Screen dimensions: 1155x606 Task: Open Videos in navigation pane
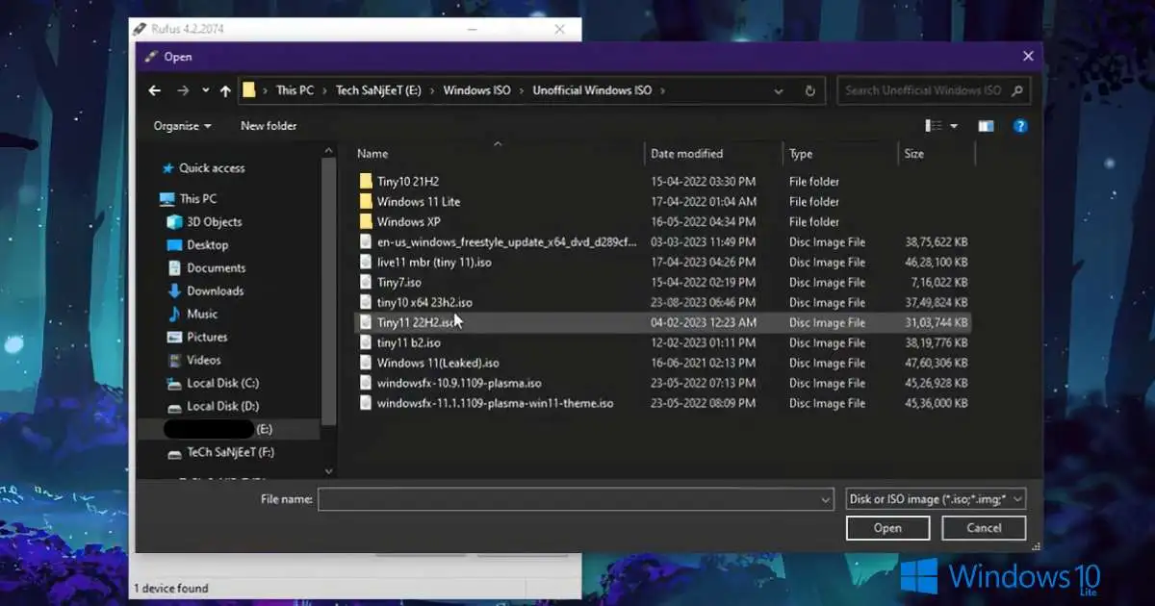coord(204,361)
